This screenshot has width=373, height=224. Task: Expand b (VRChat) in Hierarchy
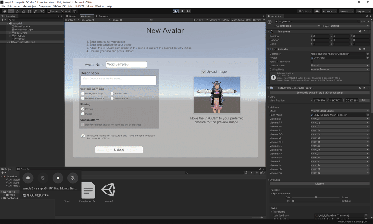(11, 33)
